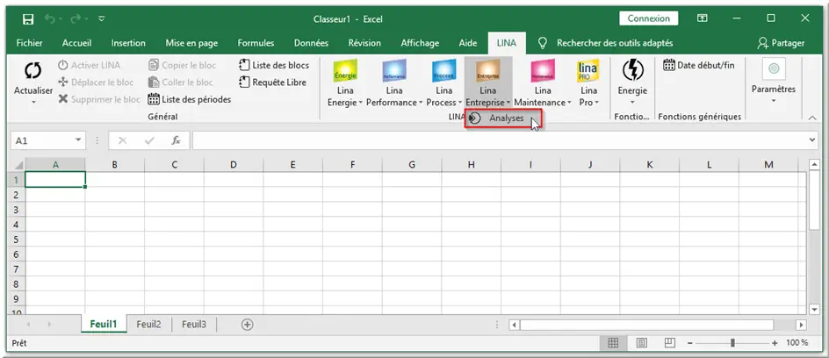Click zoom in plus button
The height and width of the screenshot is (358, 829).
point(775,343)
